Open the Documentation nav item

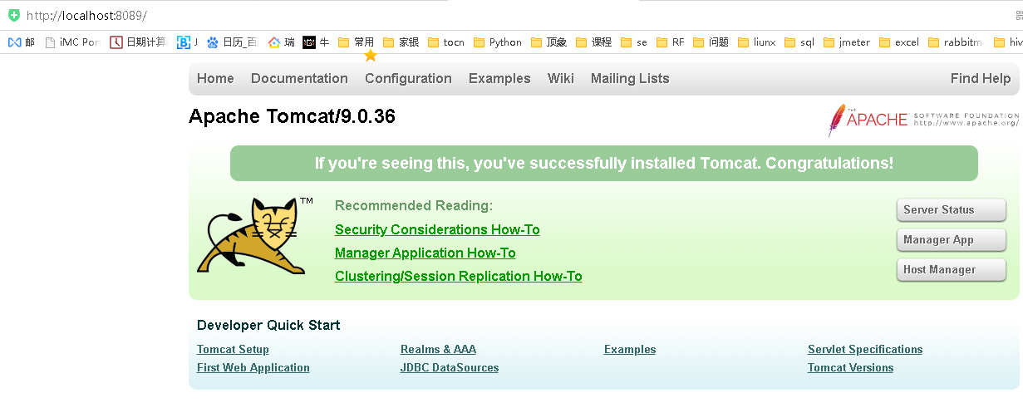[299, 79]
